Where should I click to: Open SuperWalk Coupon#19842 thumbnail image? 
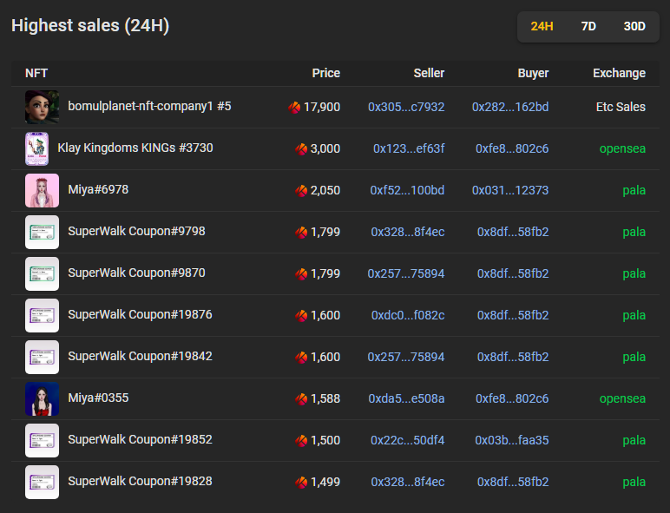tap(42, 357)
